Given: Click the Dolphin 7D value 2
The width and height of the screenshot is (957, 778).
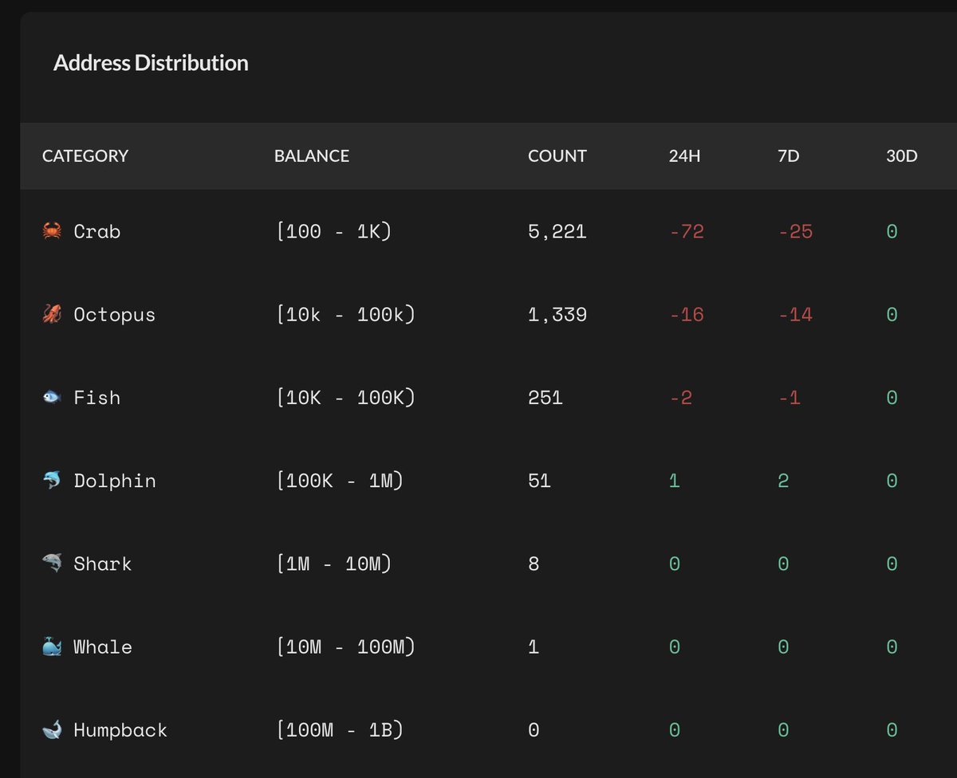Looking at the screenshot, I should point(783,481).
